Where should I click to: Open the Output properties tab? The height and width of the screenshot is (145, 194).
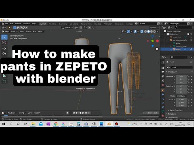pyautogui.click(x=163, y=72)
